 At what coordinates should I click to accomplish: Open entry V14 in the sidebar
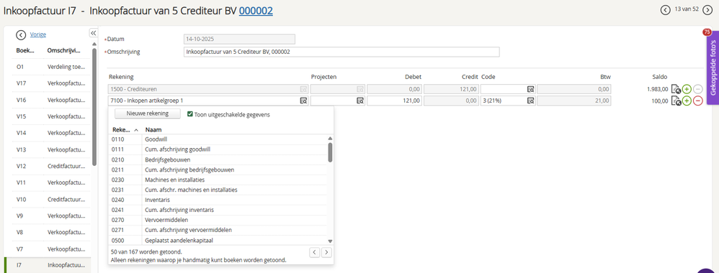(51, 133)
